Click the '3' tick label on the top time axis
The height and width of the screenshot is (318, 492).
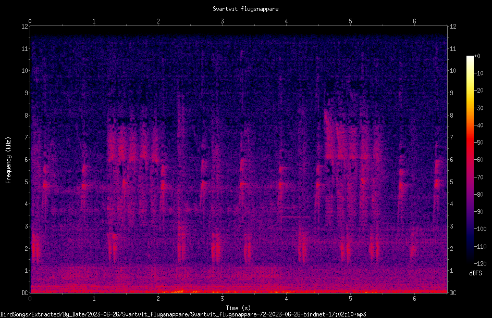coord(222,21)
